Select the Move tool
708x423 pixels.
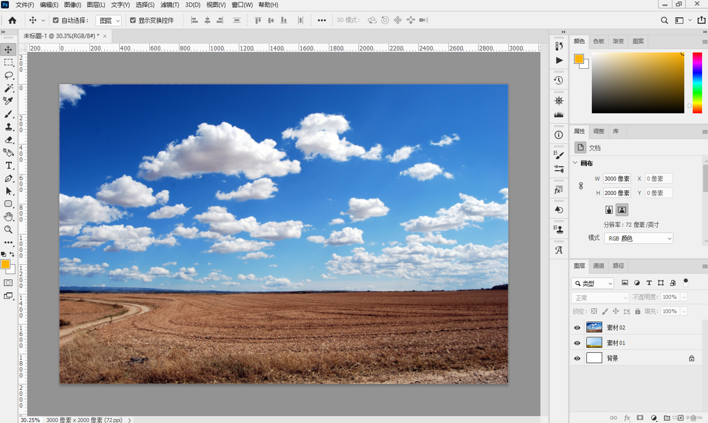8,49
